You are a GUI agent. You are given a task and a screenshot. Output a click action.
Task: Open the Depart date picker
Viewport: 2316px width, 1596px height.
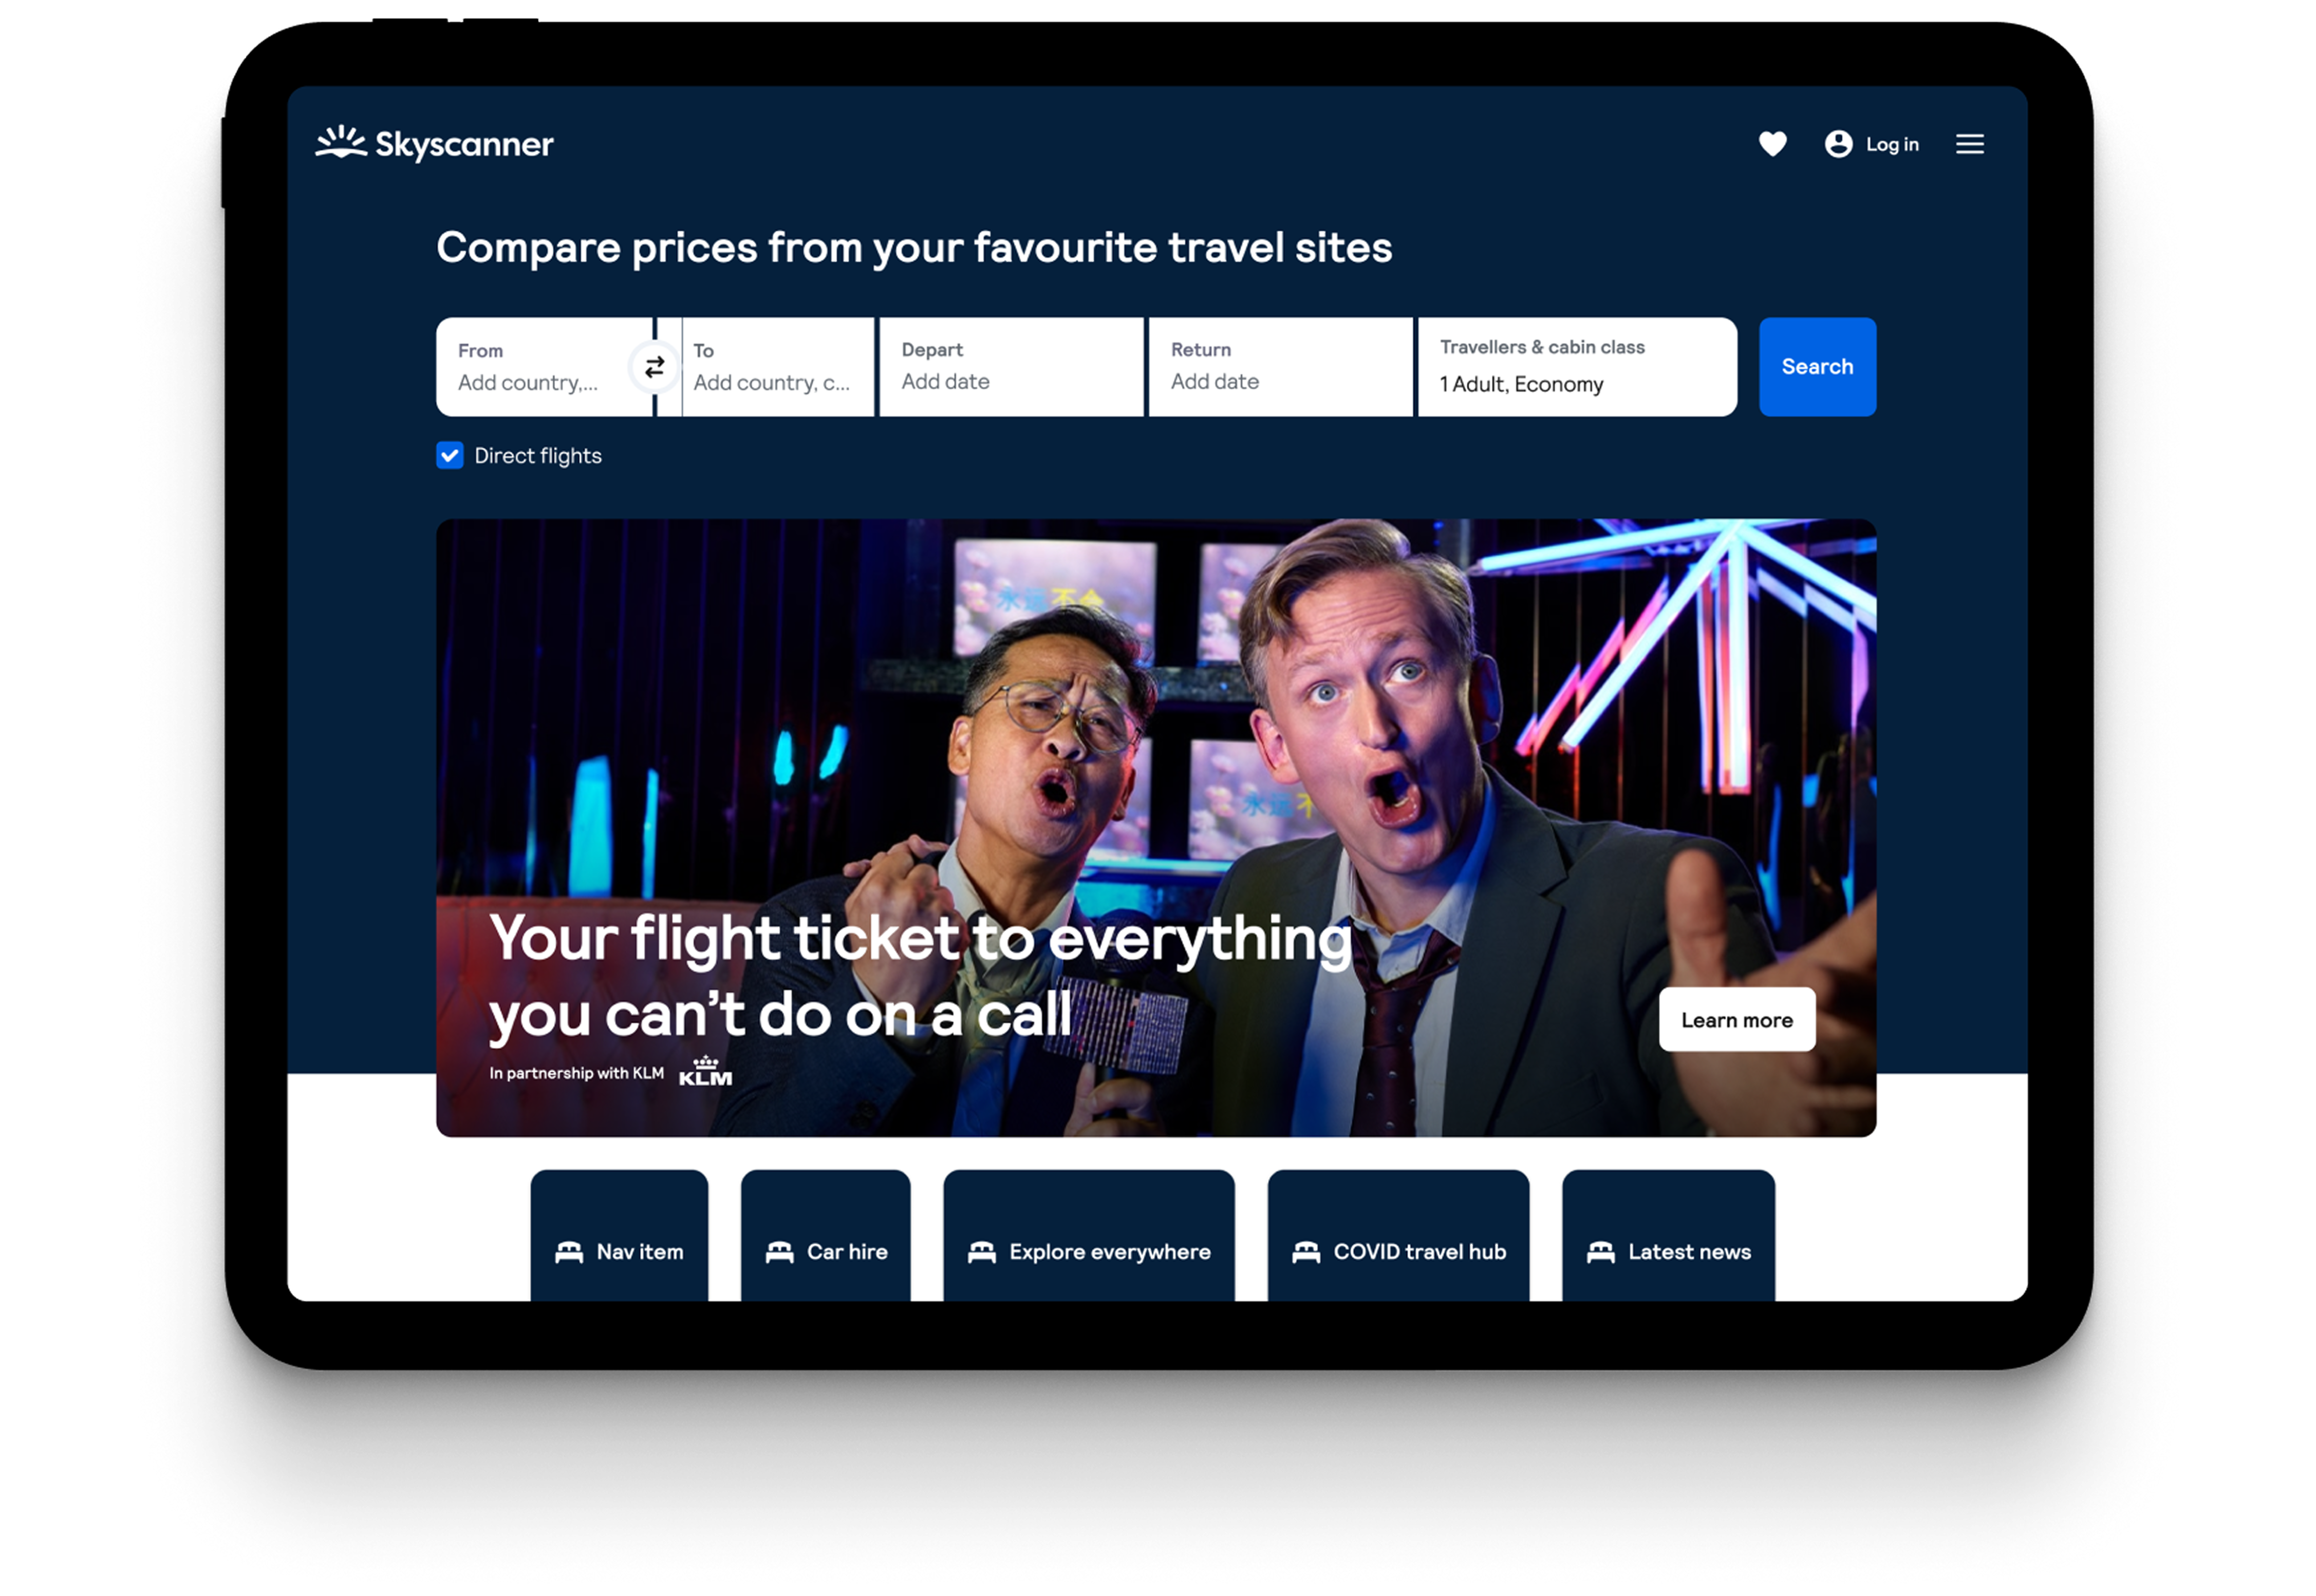[1011, 367]
